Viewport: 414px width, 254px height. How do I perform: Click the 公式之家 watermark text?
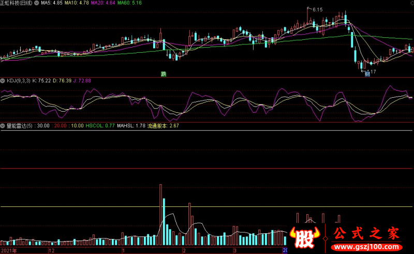[x=366, y=234]
